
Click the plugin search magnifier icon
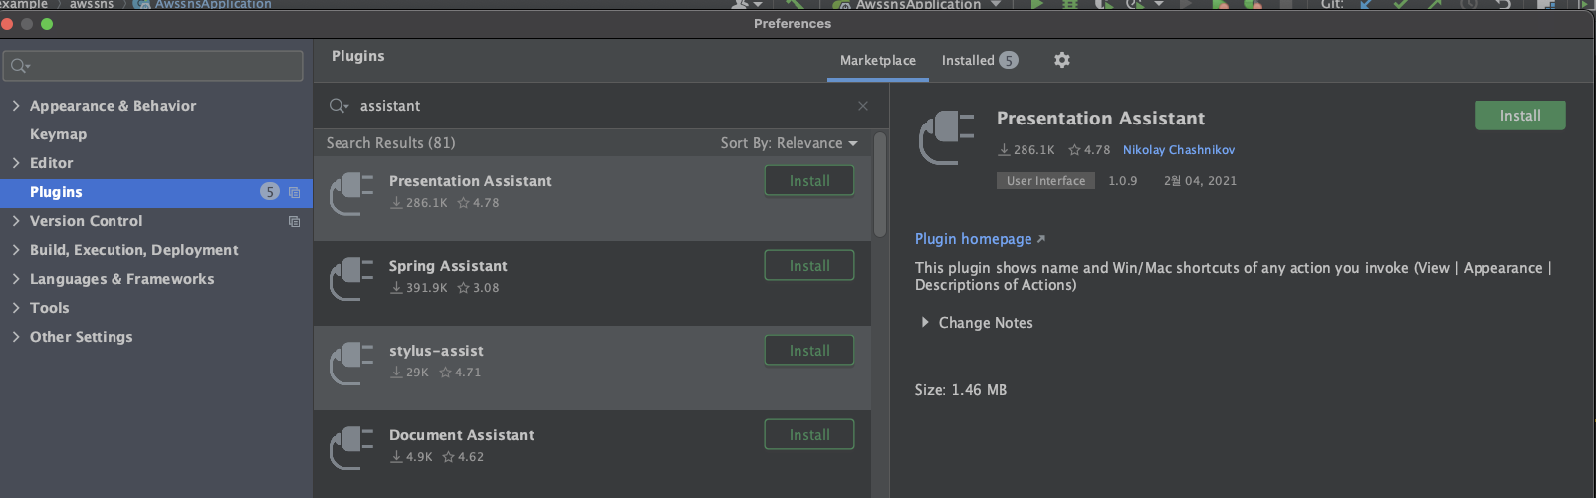pyautogui.click(x=339, y=106)
